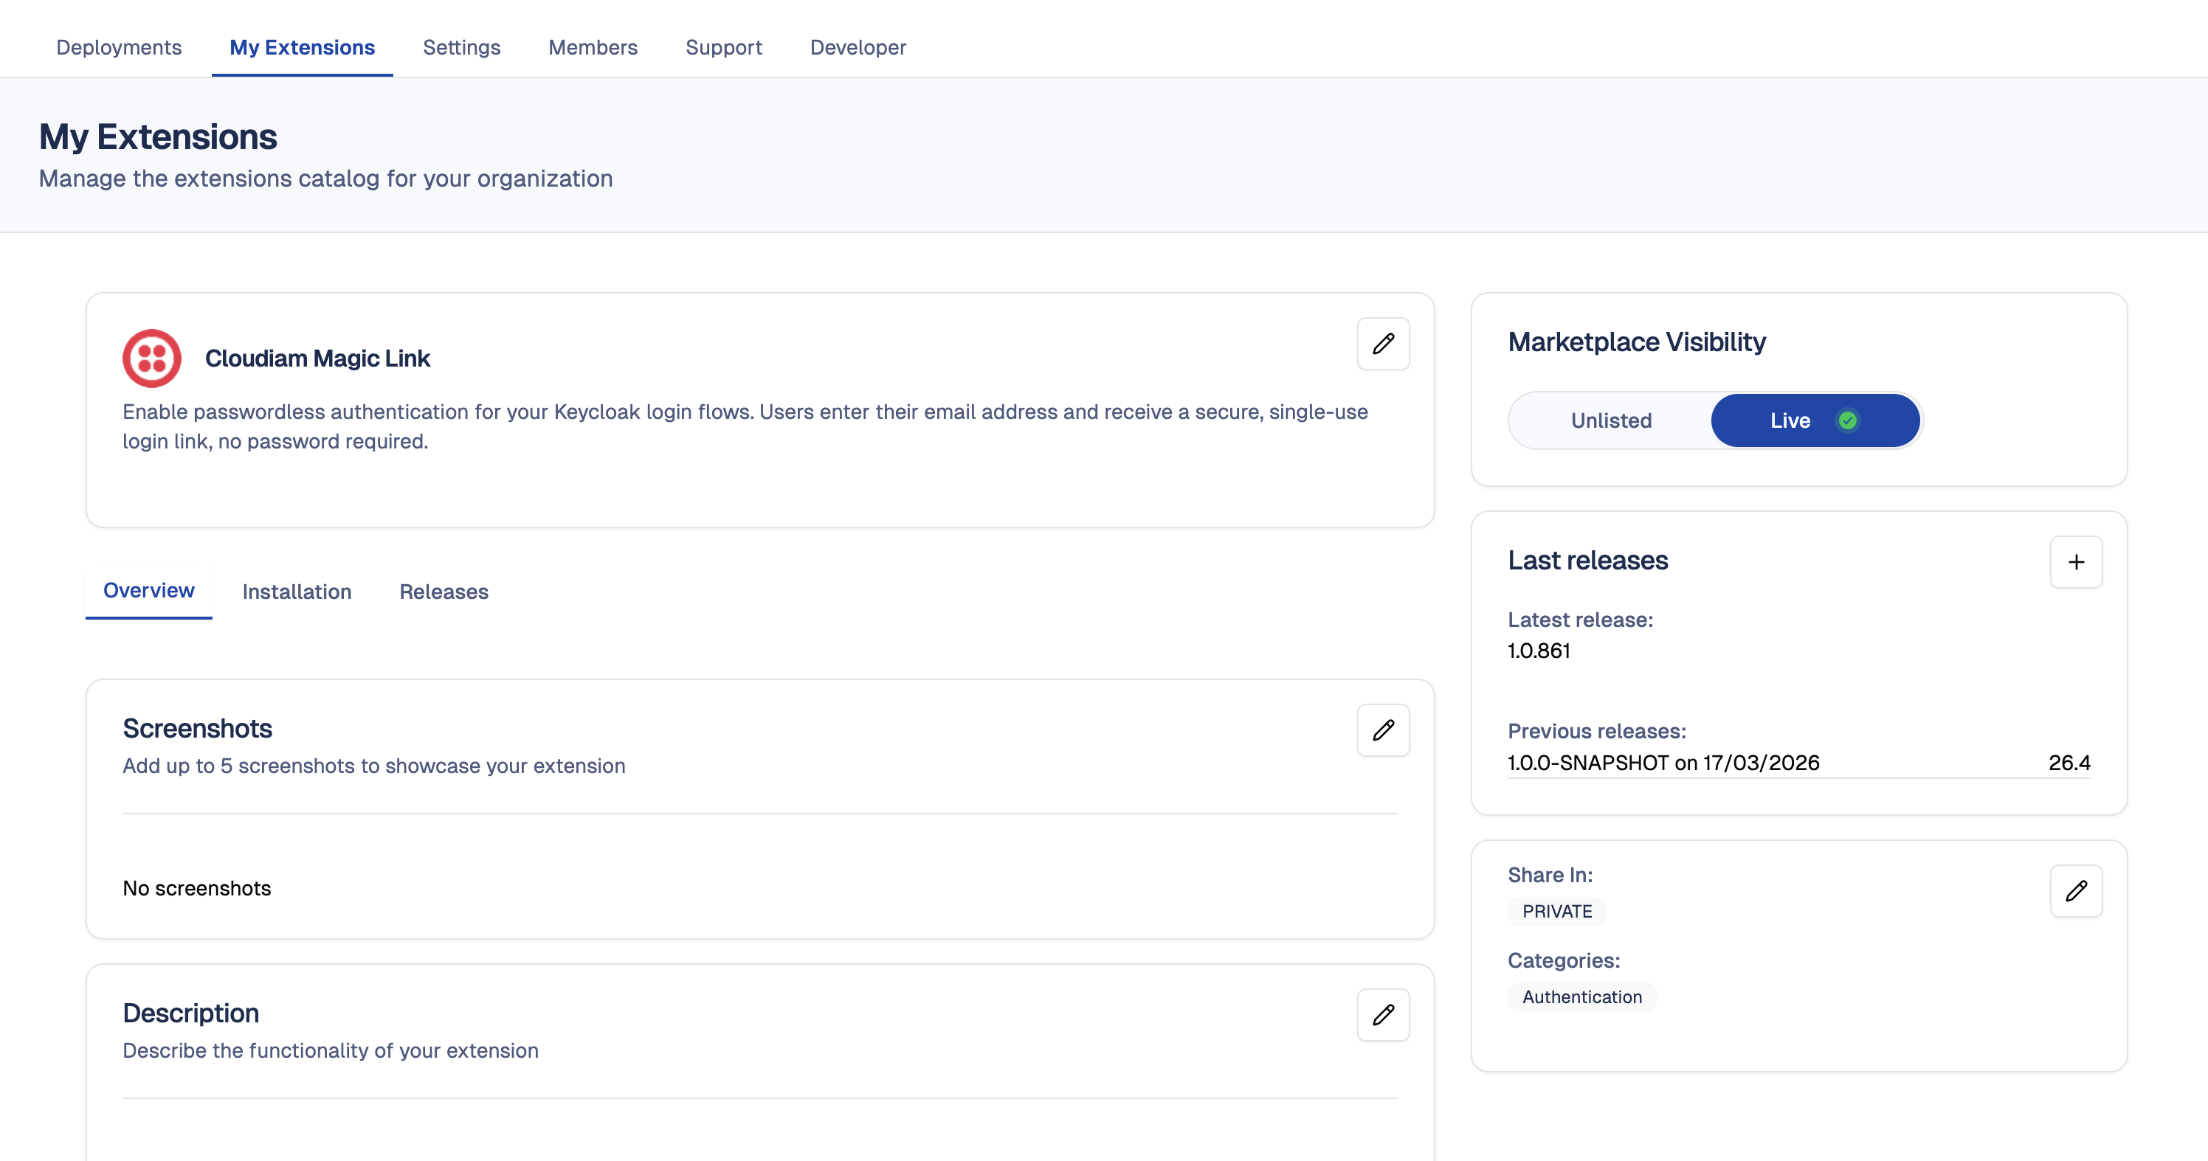
Task: Set marketplace visibility to Live
Action: pos(1790,420)
